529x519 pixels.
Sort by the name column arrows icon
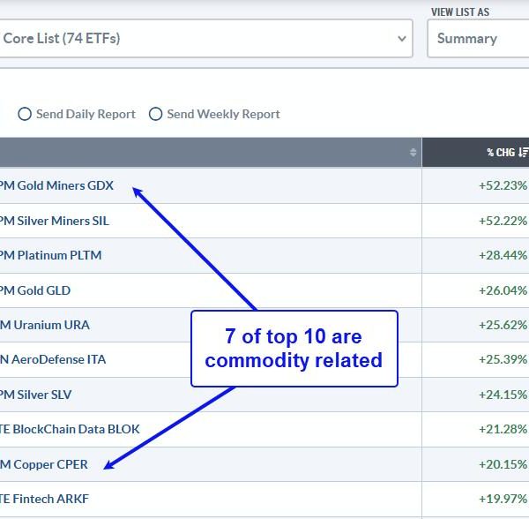coord(413,153)
